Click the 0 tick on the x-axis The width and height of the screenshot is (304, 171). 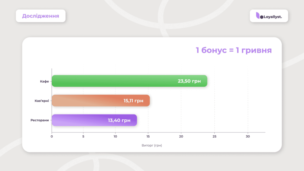[52, 137]
